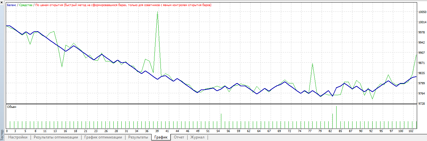Screen dimensions: 427x141
Task: Click the green Средства legend label
Action: [26, 5]
